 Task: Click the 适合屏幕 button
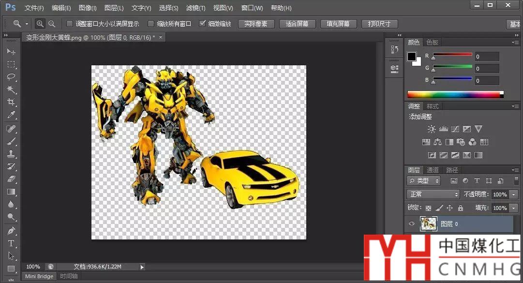(297, 24)
